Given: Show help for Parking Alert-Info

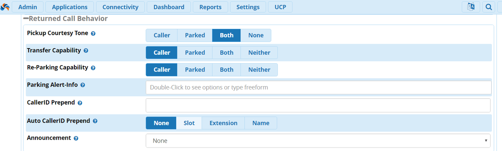Looking at the screenshot, I should pyautogui.click(x=82, y=85).
